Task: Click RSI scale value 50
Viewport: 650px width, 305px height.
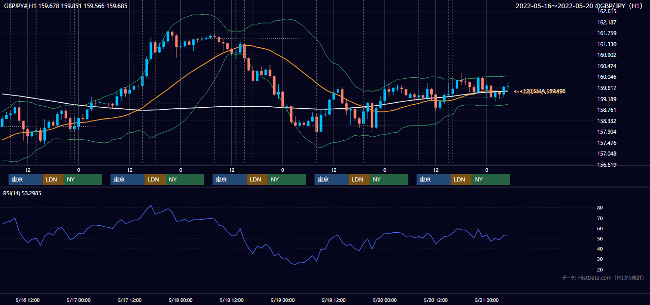Action: [600, 238]
